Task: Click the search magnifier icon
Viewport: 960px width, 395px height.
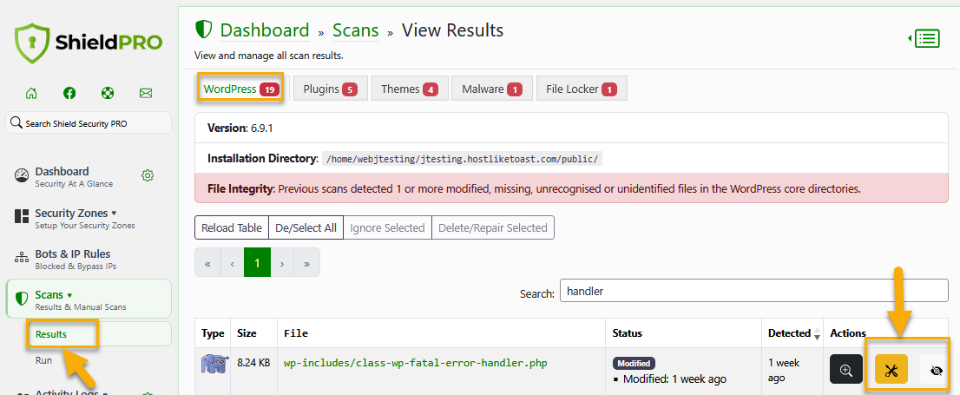Action: (x=16, y=122)
